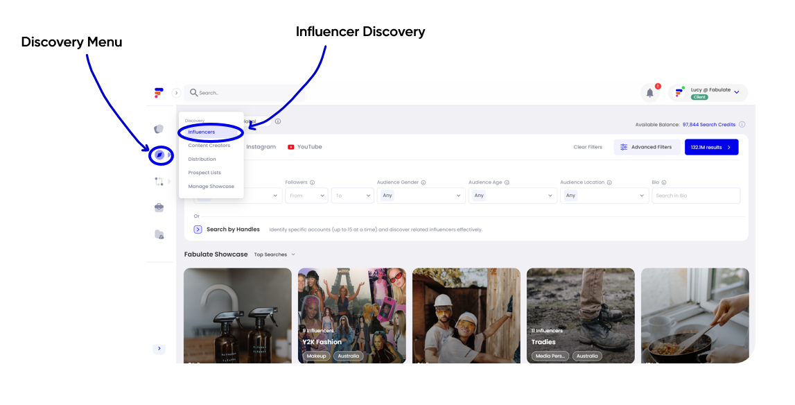Viewport: 795px width, 405px height.
Task: Click the Advanced Filters button
Action: click(x=647, y=147)
